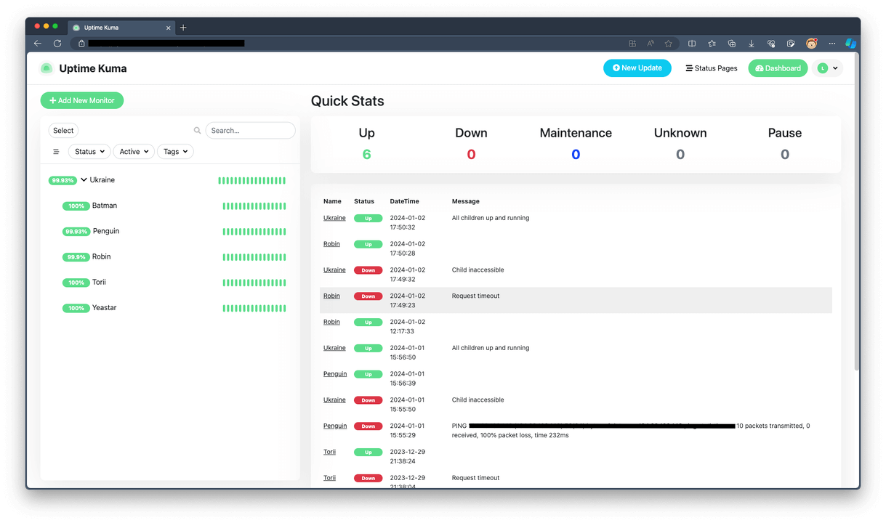Open the Active filter dropdown
Screen dimensions: 886x523
pos(134,152)
